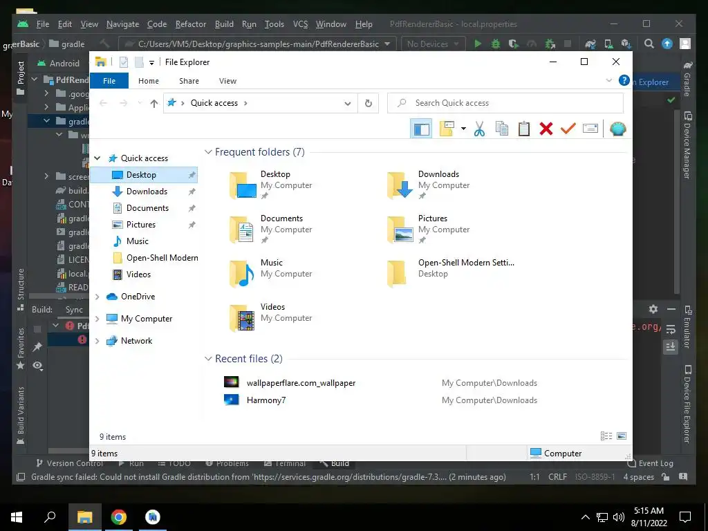Click Sync Project with Gradle elephant icon
This screenshot has width=708, height=531.
click(x=590, y=44)
